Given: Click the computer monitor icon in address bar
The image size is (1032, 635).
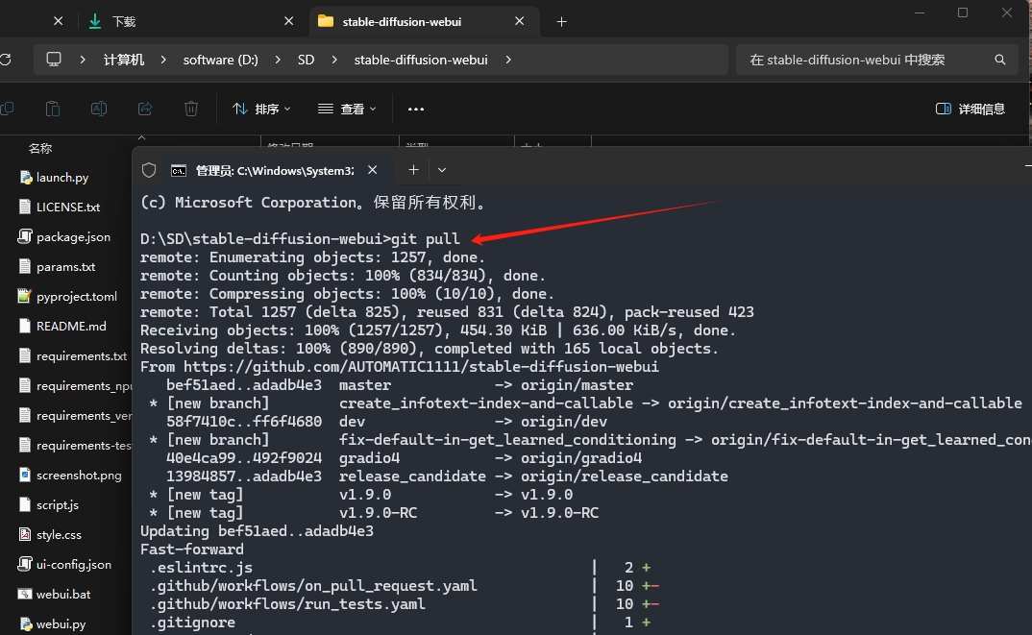Looking at the screenshot, I should (x=53, y=60).
